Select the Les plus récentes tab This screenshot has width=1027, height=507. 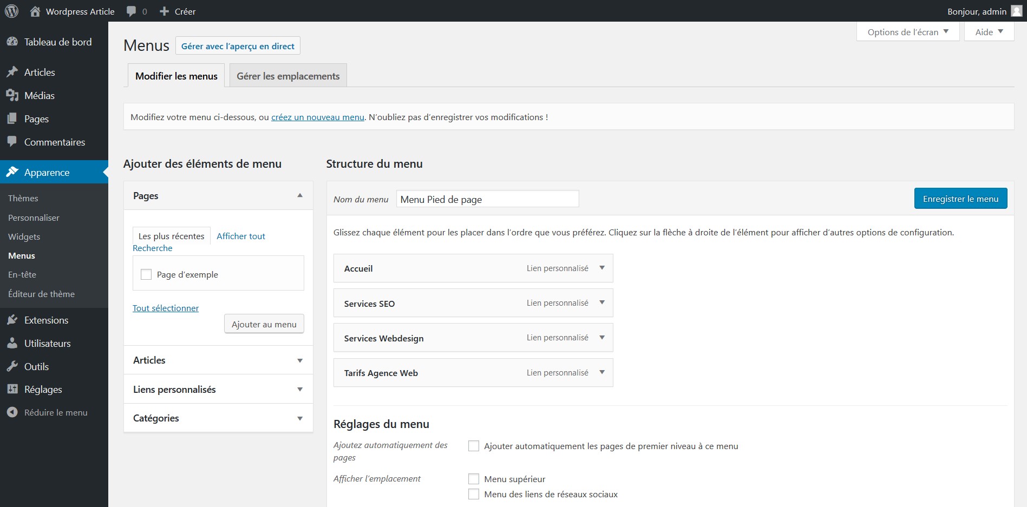tap(172, 236)
